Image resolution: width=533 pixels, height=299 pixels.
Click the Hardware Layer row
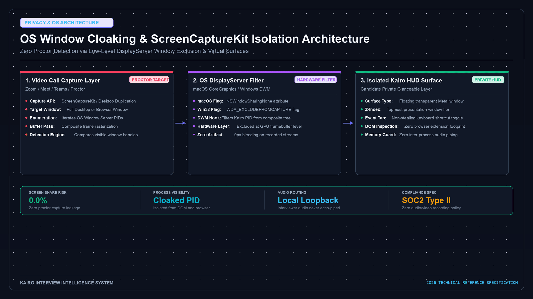[247, 127]
